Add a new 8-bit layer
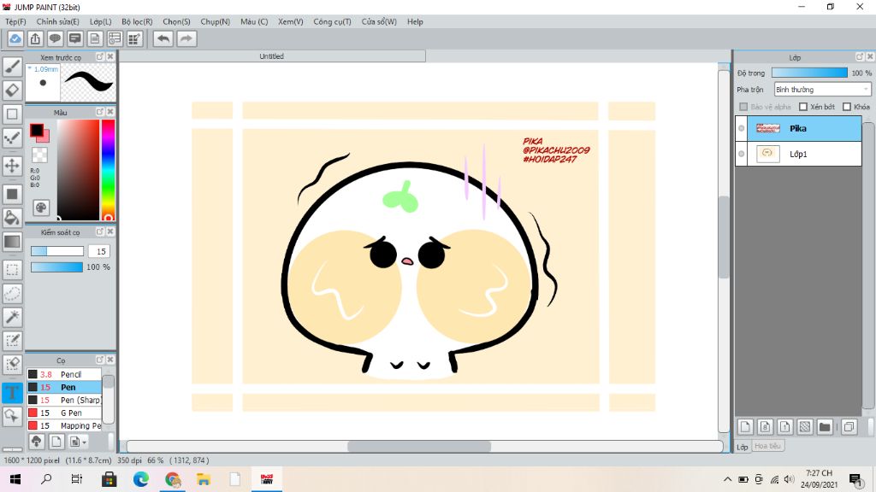 click(x=766, y=427)
